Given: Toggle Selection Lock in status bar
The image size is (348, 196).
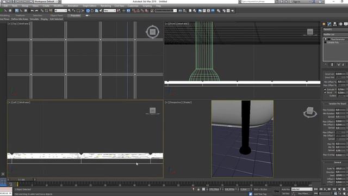Looking at the screenshot, I should [198, 189].
